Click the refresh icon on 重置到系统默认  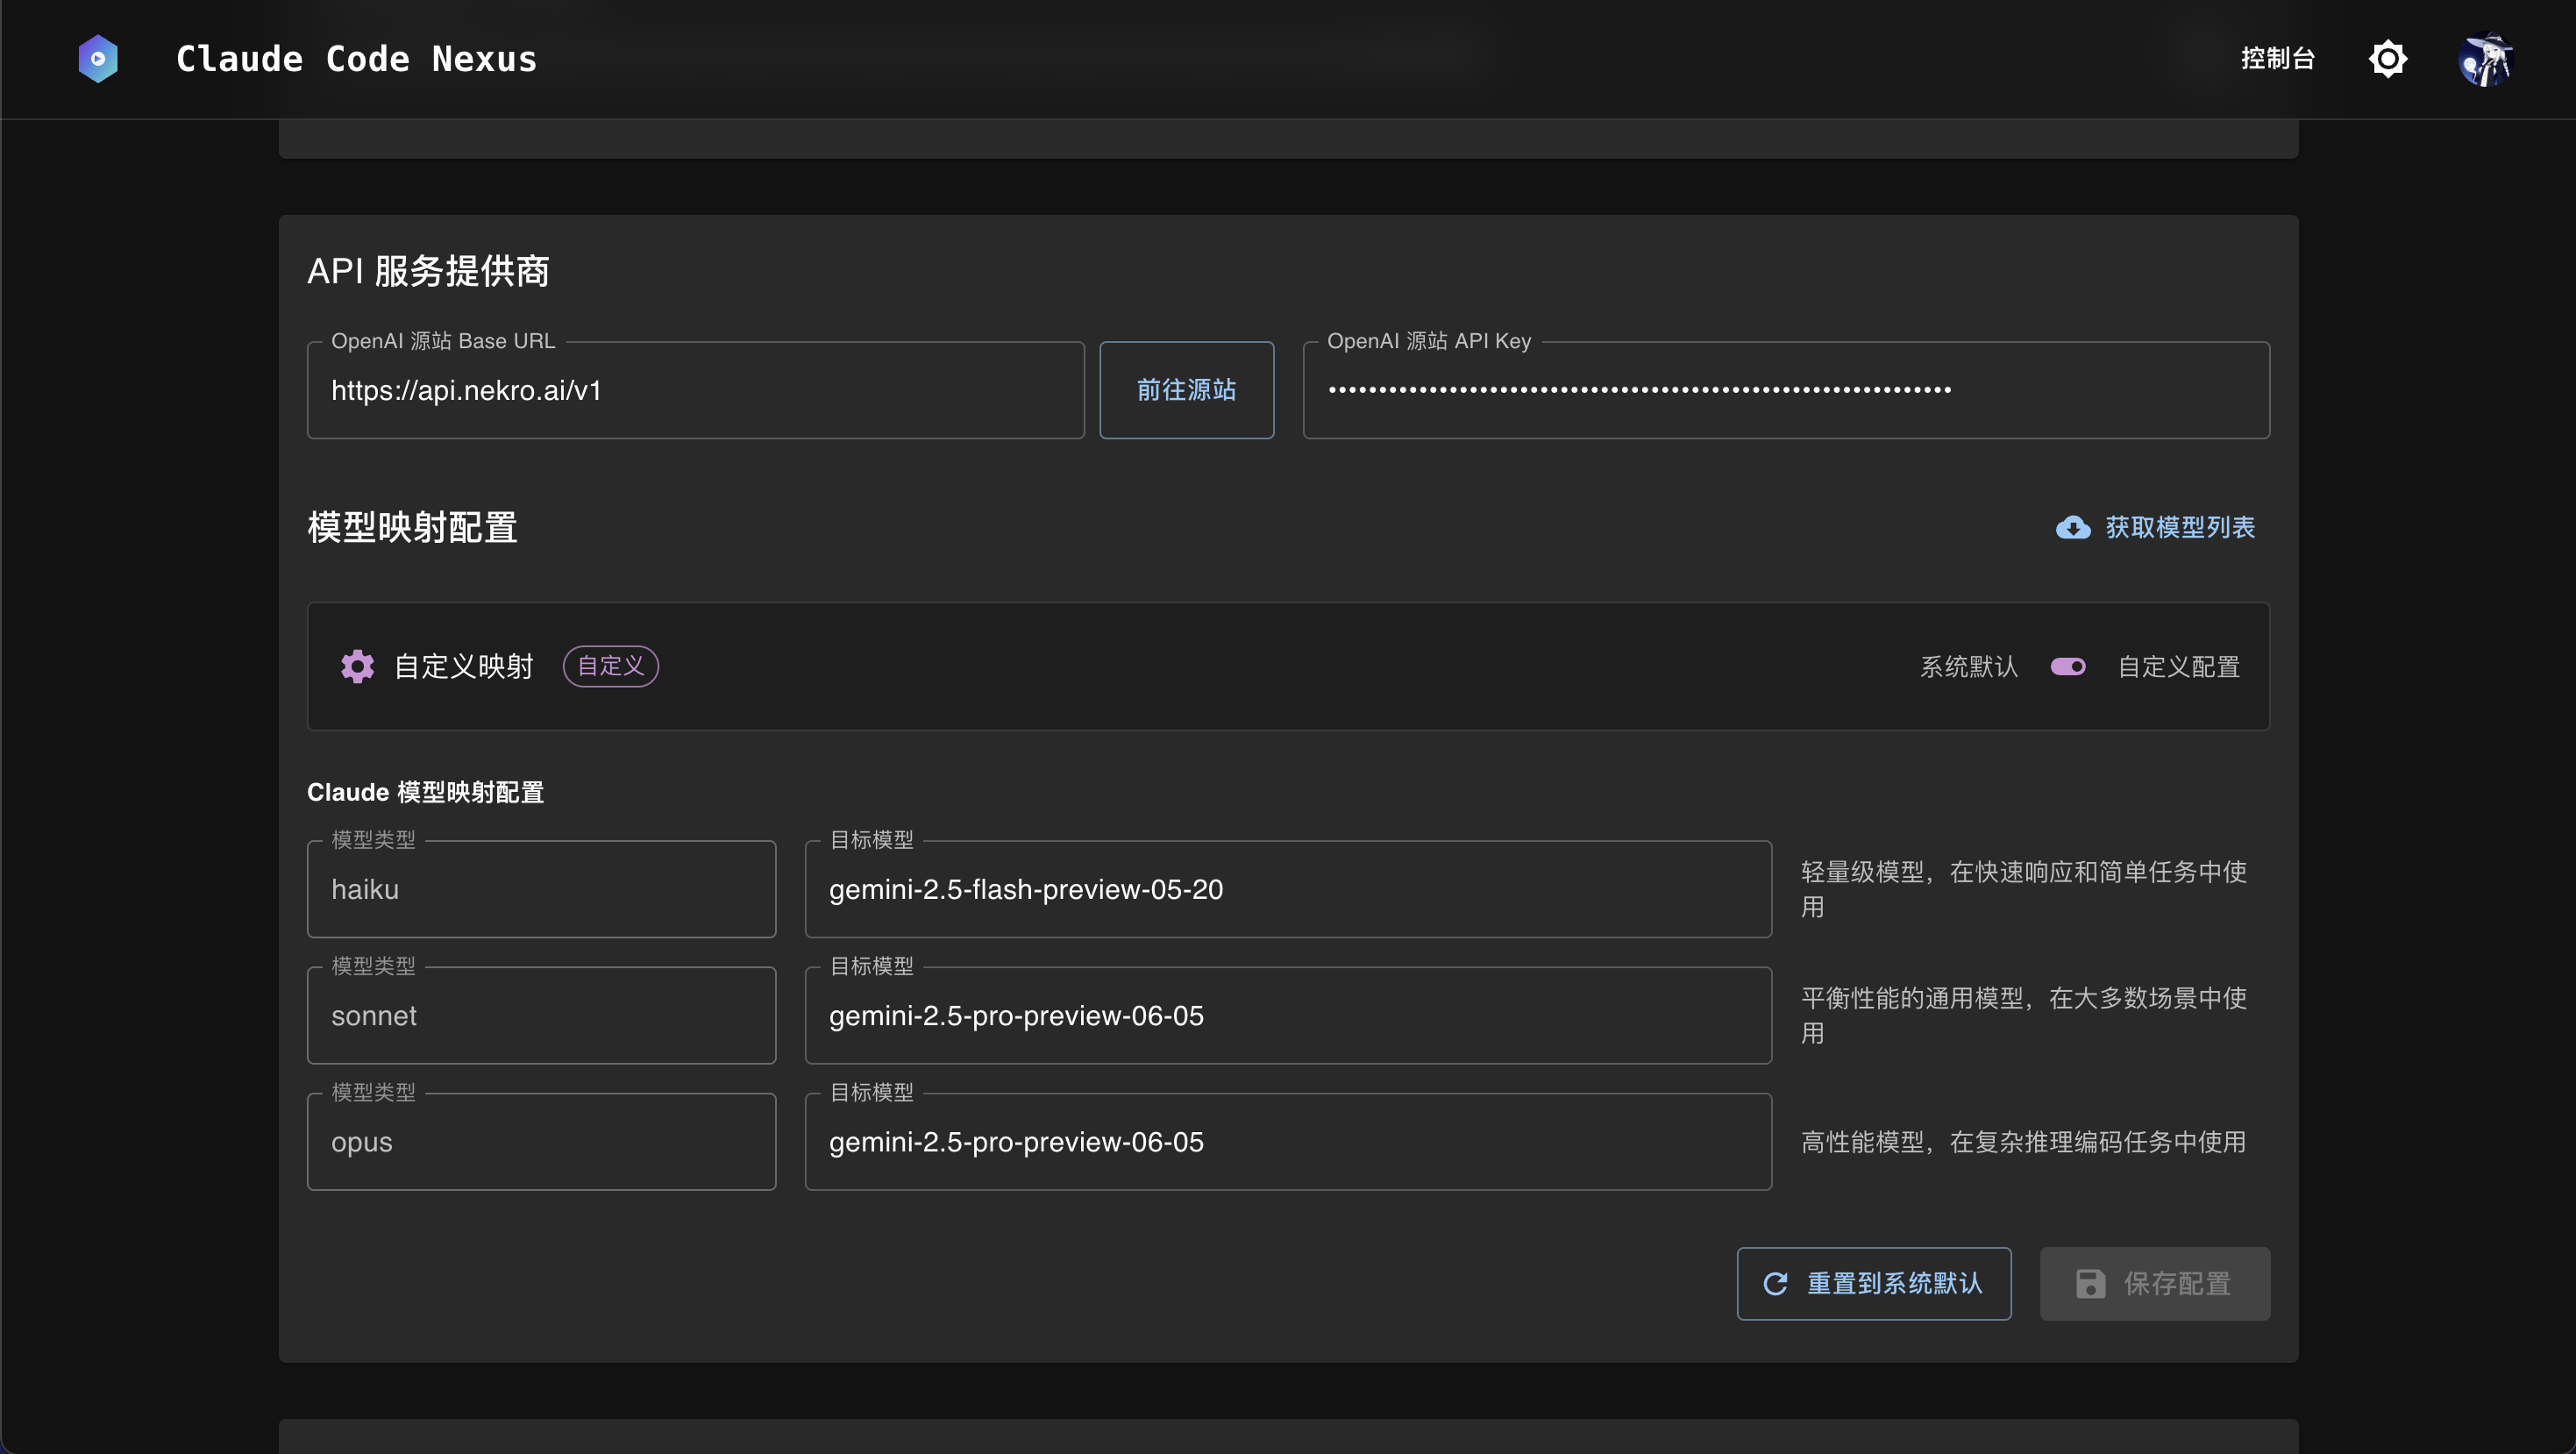tap(1775, 1284)
